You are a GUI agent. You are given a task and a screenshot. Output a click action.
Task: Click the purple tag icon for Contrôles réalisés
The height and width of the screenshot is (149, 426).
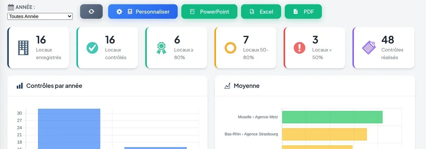point(369,48)
